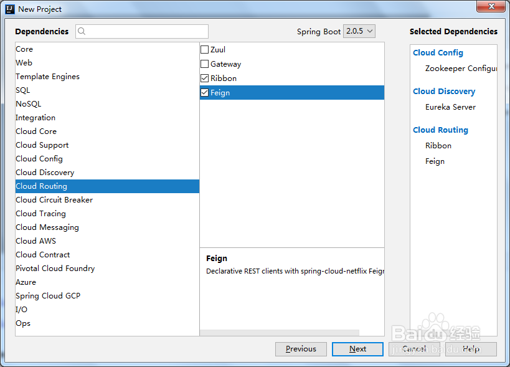
Task: Select the Ops category
Action: (x=107, y=323)
